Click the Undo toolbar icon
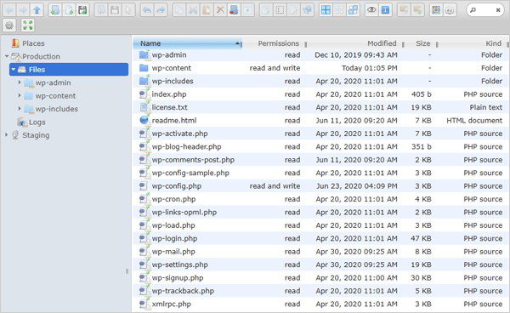This screenshot has width=510, height=313. 147,10
